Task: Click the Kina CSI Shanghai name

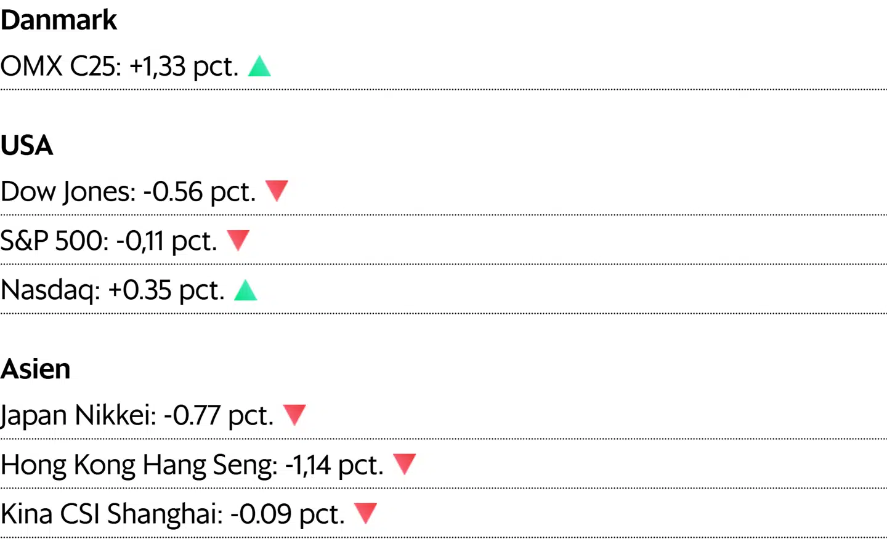Action: click(x=111, y=514)
